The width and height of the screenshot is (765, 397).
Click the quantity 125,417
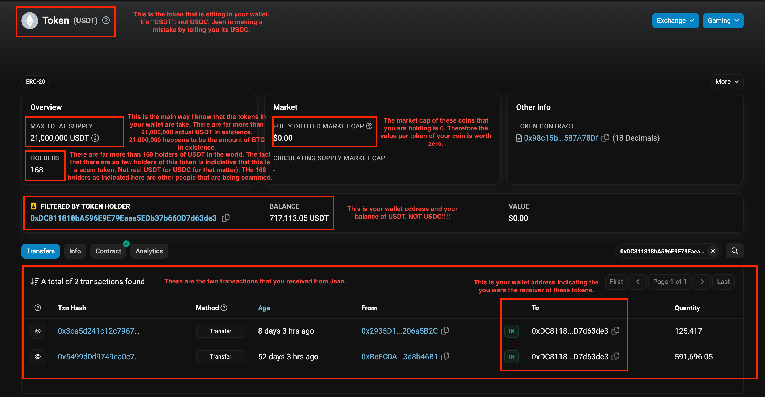coord(688,331)
